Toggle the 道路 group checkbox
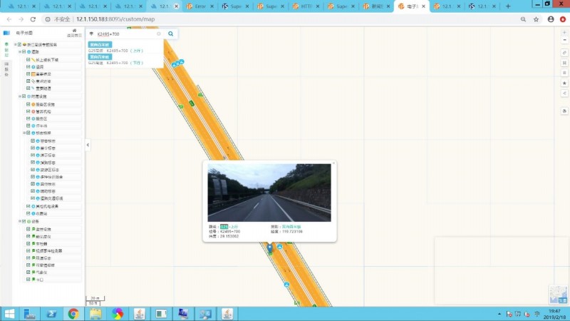Screen dimensions: 570x321 point(24,51)
